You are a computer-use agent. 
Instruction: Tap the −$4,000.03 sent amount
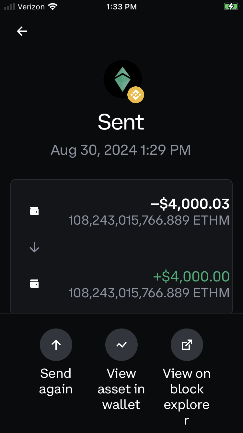[x=190, y=204]
